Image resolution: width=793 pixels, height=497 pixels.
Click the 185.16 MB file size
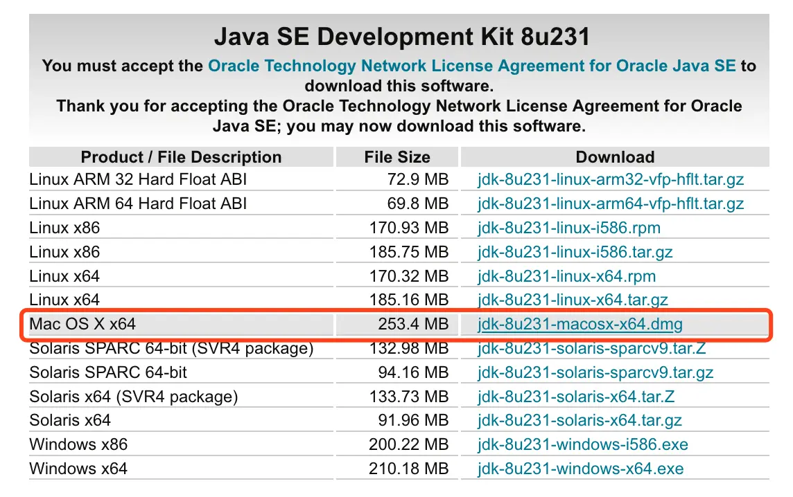pyautogui.click(x=409, y=300)
